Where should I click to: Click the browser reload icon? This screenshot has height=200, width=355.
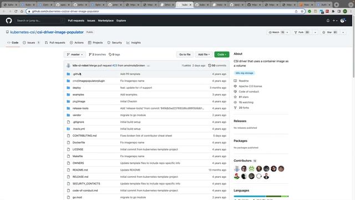pos(16,11)
